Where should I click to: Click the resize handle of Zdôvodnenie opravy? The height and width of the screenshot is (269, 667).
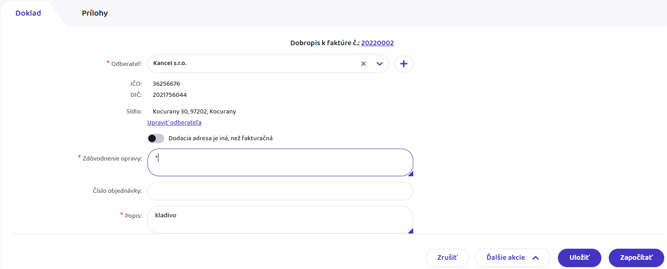tap(410, 173)
